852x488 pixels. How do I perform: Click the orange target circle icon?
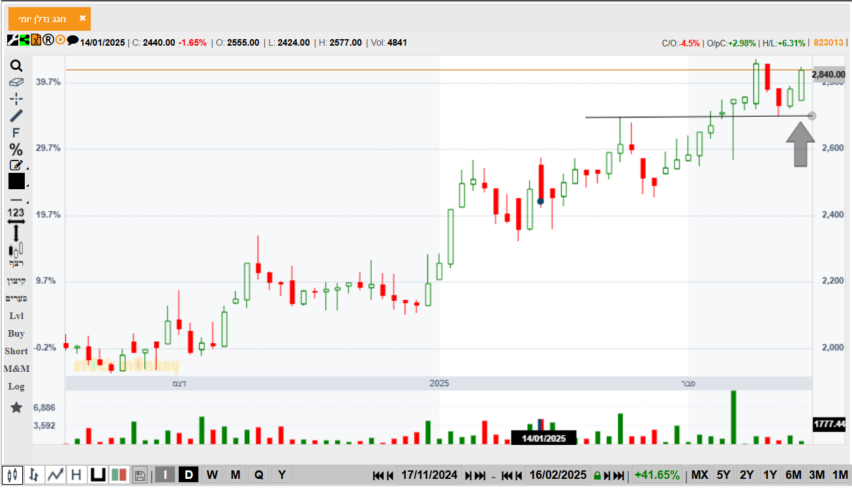60,40
